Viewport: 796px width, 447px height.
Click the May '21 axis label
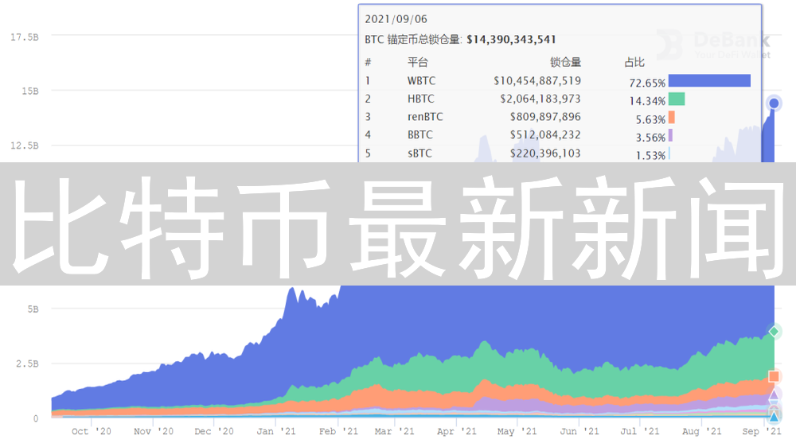tap(517, 431)
